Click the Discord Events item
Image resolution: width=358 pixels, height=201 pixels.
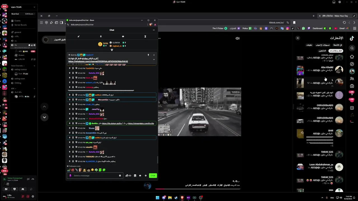[x=17, y=21]
